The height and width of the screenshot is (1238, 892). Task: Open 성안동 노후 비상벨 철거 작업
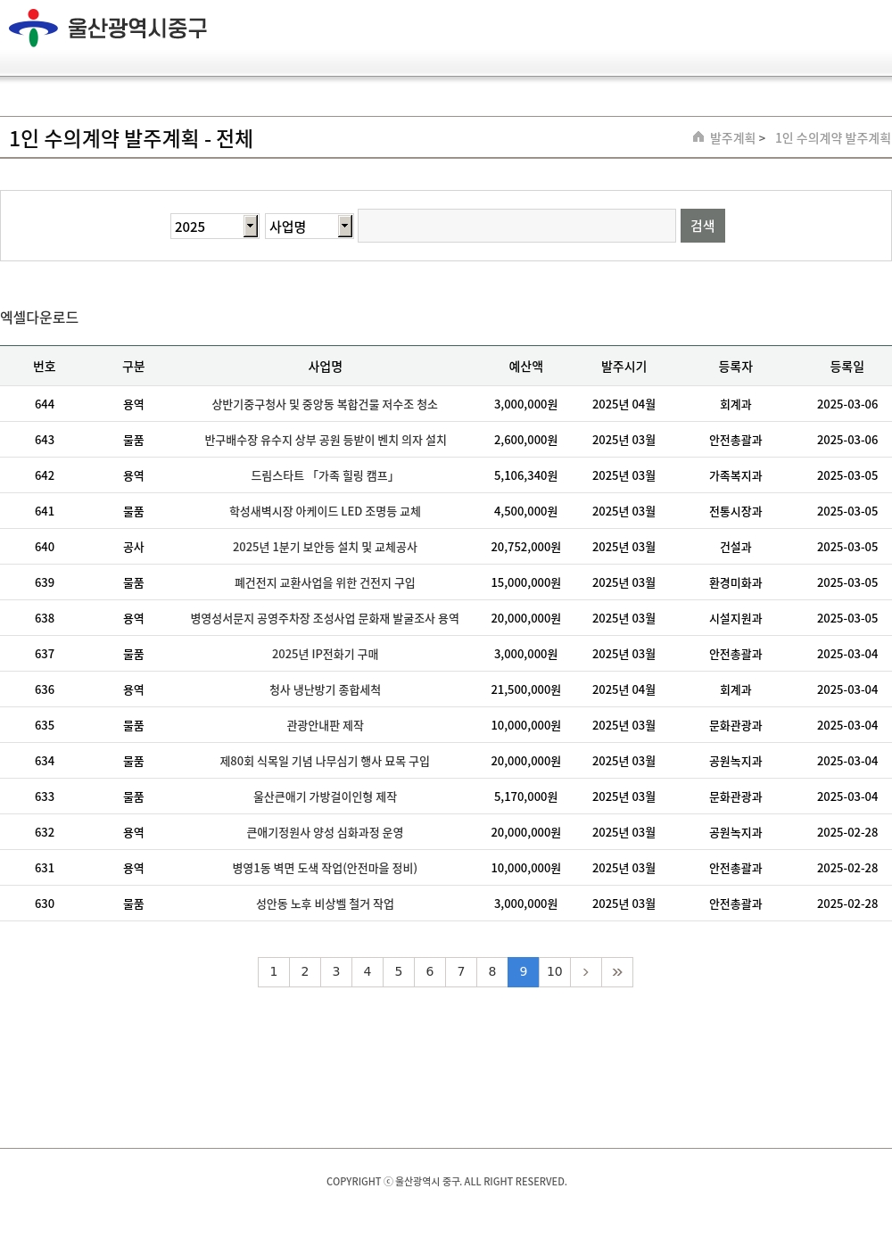click(325, 904)
